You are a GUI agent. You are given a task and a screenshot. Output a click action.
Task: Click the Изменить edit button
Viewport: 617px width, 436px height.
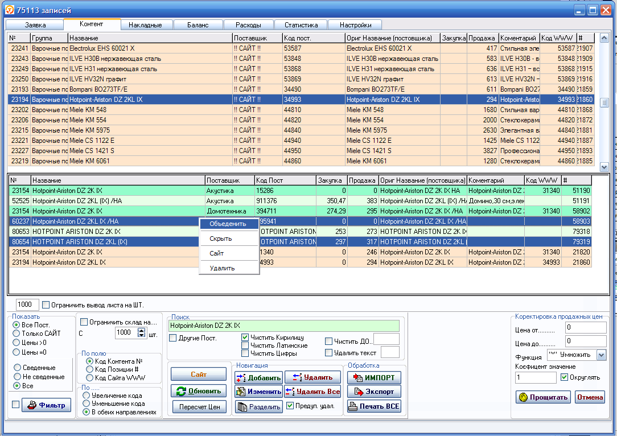pos(258,392)
